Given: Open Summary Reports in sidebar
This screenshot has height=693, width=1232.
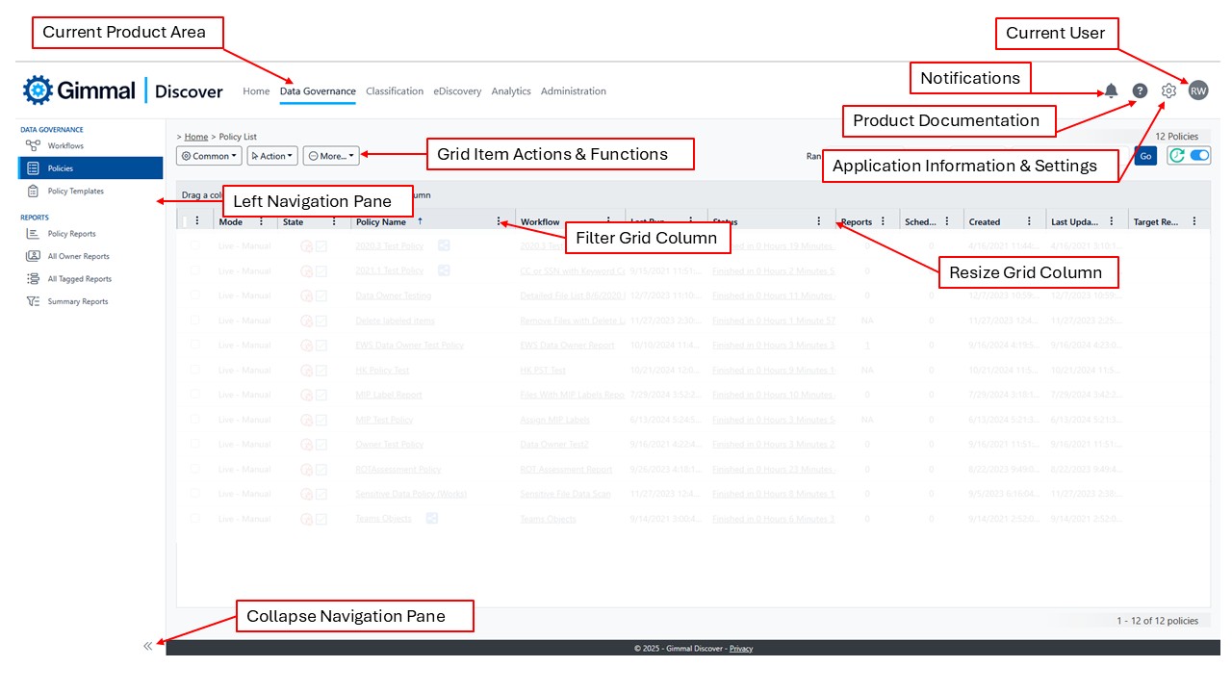Looking at the screenshot, I should (77, 301).
